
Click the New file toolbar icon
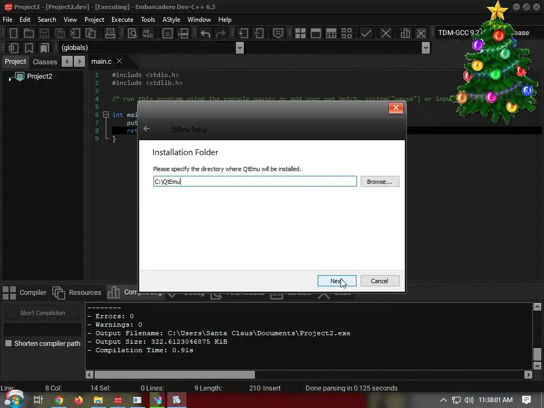click(13, 33)
